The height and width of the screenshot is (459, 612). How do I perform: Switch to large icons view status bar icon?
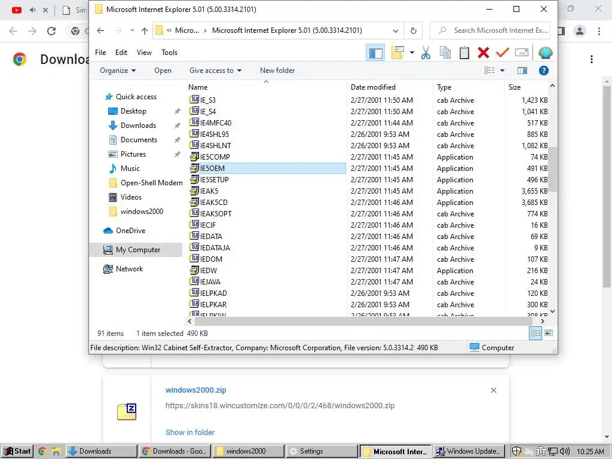(549, 333)
